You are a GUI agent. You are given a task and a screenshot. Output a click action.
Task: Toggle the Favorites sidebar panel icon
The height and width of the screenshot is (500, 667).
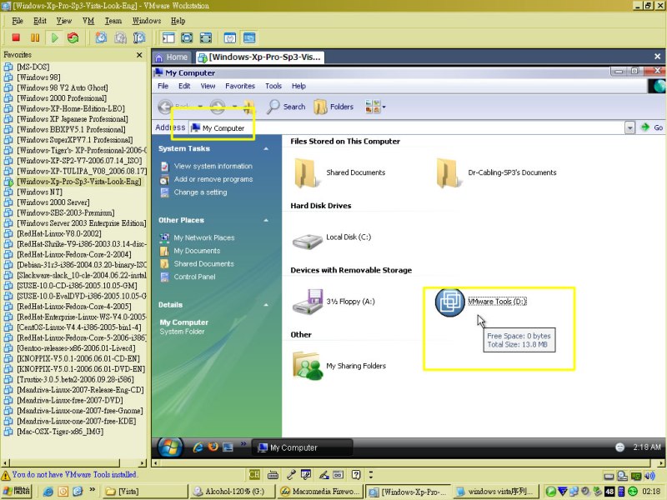click(x=168, y=37)
